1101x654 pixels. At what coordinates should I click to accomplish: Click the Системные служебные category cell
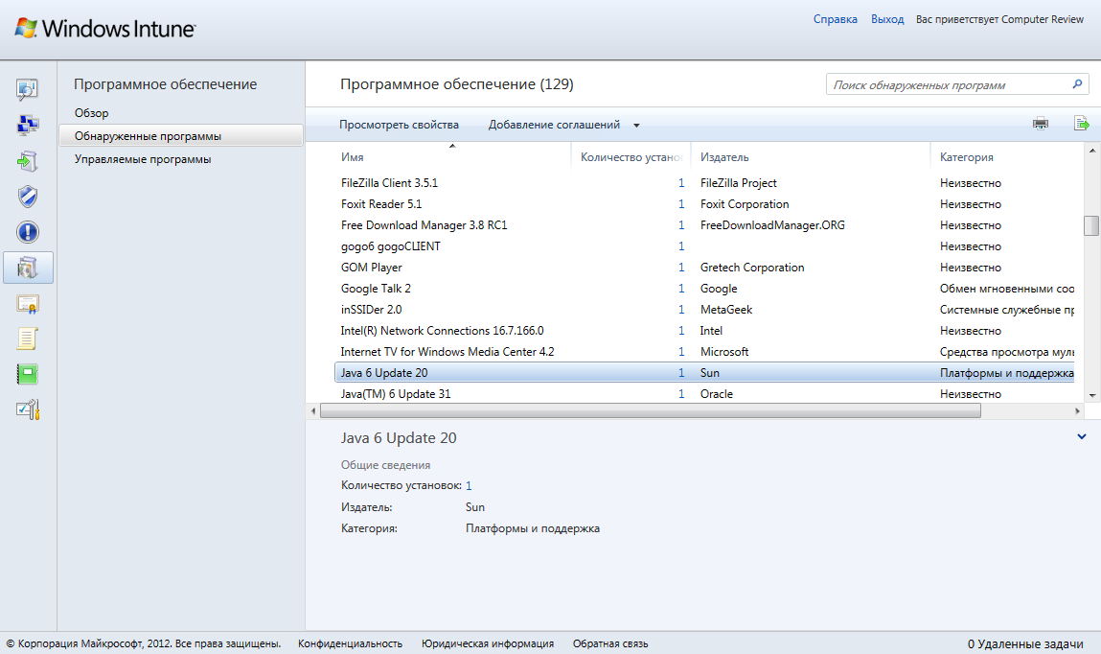(1007, 309)
